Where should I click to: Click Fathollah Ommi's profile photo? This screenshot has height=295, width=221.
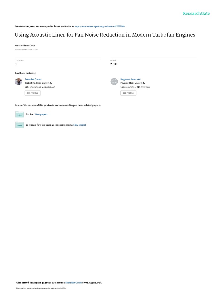click(x=18, y=82)
